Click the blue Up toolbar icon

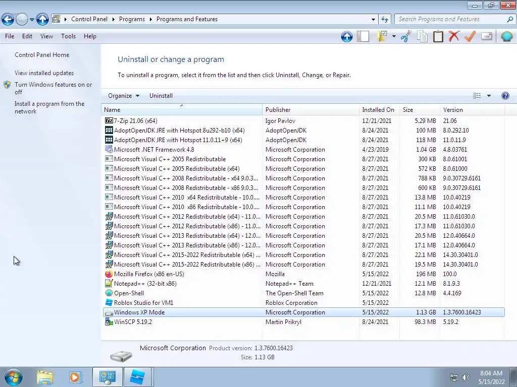tap(346, 36)
